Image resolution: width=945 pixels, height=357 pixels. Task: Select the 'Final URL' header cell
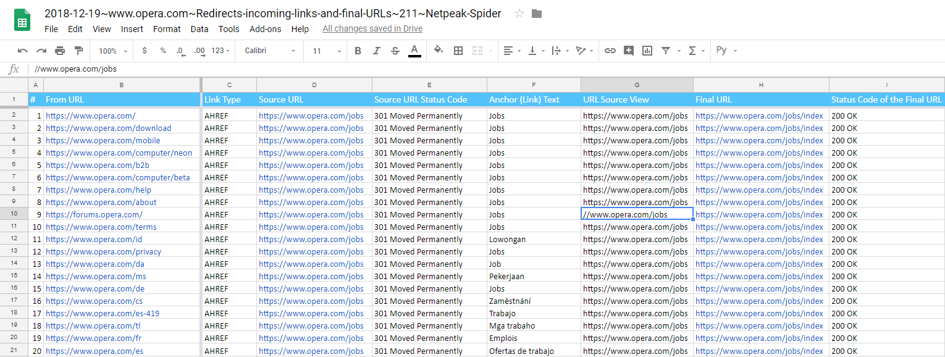tap(761, 99)
